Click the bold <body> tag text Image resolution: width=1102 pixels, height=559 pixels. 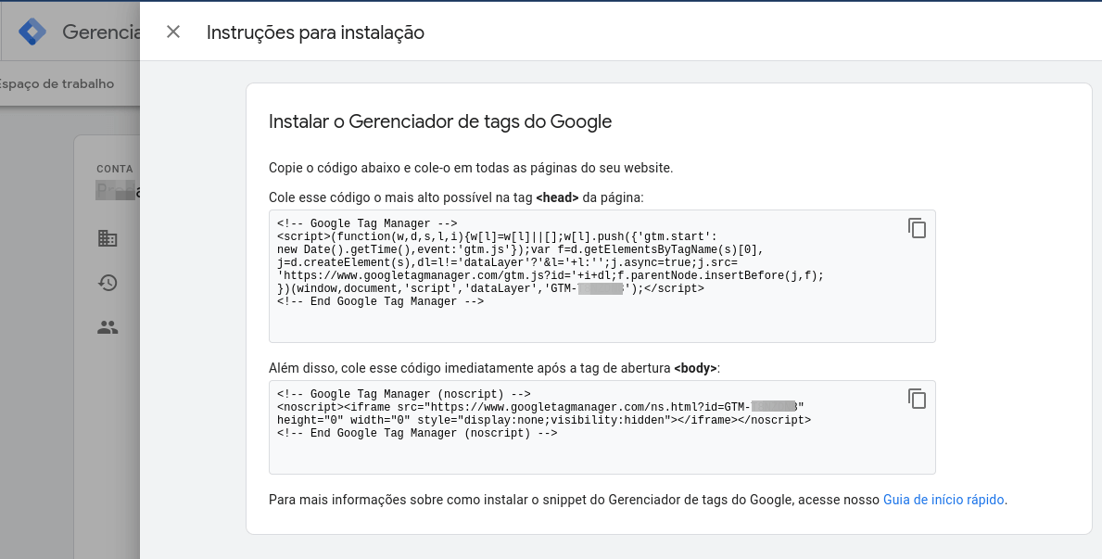(696, 368)
